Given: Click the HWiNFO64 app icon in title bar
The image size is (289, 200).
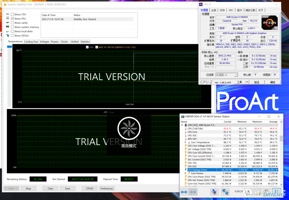Looking at the screenshot, I should click(x=183, y=116).
